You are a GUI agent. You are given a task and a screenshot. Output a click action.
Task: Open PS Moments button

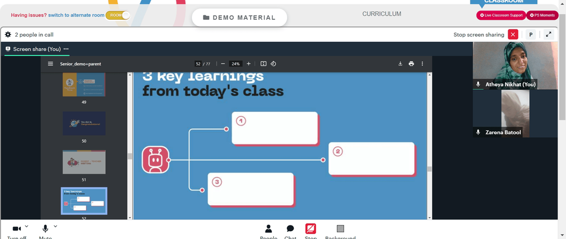pyautogui.click(x=542, y=15)
